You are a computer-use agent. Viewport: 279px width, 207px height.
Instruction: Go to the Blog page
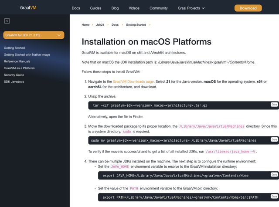115,8
